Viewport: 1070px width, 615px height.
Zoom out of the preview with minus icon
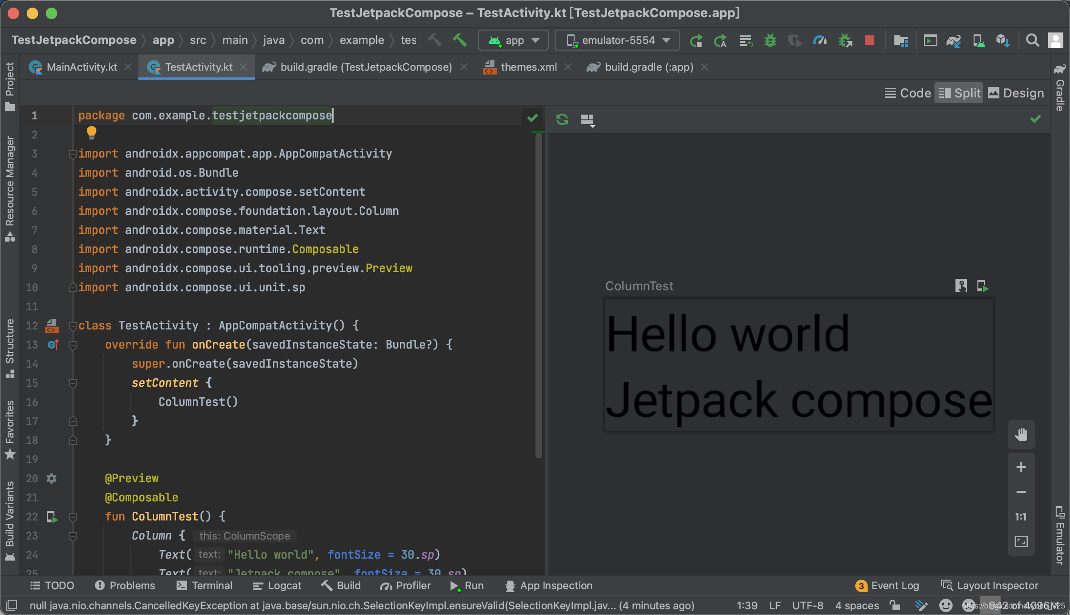tap(1021, 492)
